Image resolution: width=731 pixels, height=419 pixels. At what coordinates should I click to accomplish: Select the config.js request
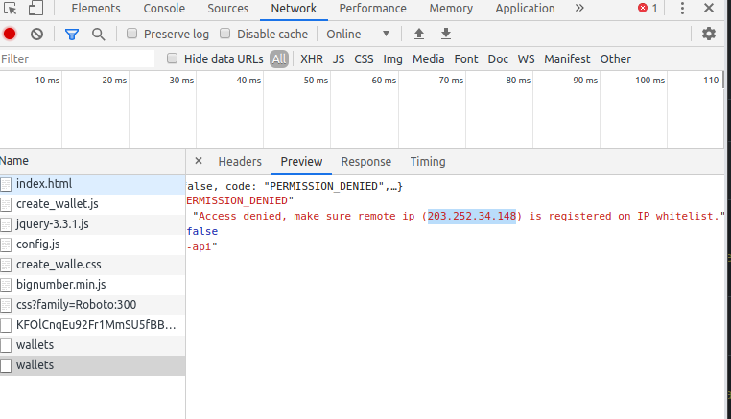(x=92, y=244)
